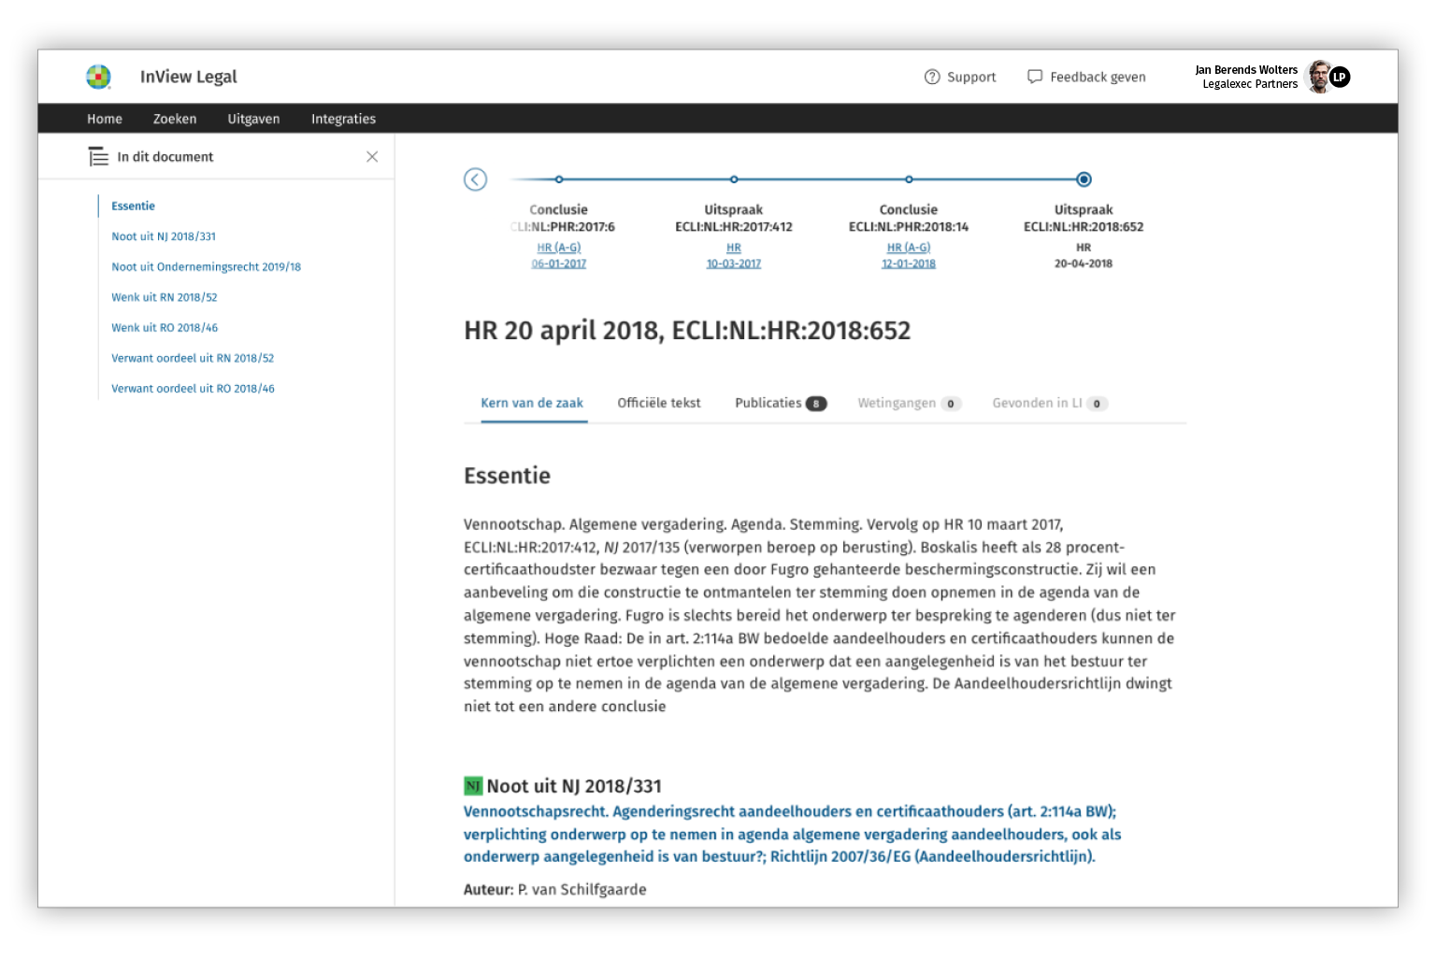Open the Integraties menu

tap(343, 119)
